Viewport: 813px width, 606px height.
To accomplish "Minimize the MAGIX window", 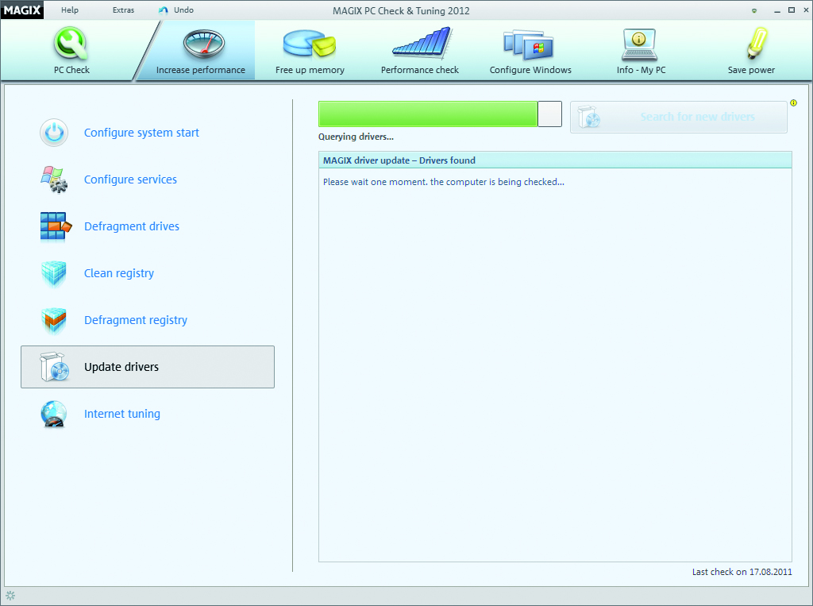I will pos(776,10).
